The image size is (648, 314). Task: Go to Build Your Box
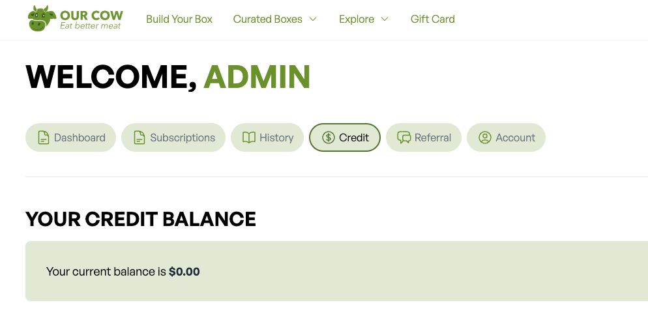coord(179,19)
